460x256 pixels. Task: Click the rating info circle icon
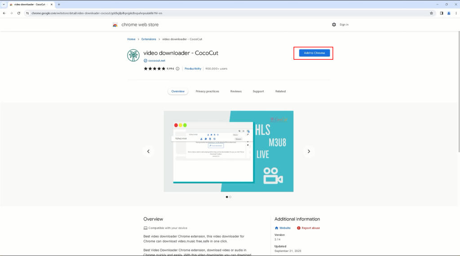pos(177,69)
